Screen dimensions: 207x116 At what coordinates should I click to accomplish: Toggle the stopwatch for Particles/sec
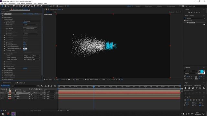tap(6, 23)
